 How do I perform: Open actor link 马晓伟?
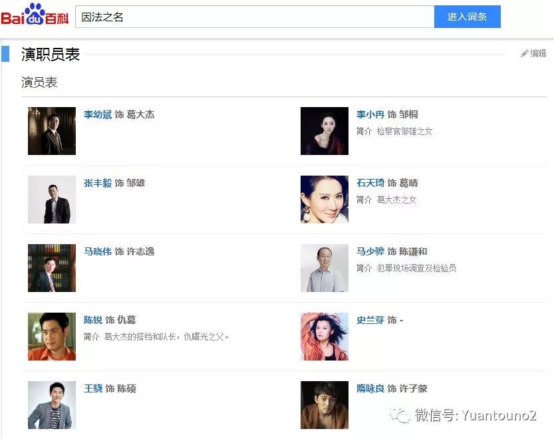click(98, 251)
